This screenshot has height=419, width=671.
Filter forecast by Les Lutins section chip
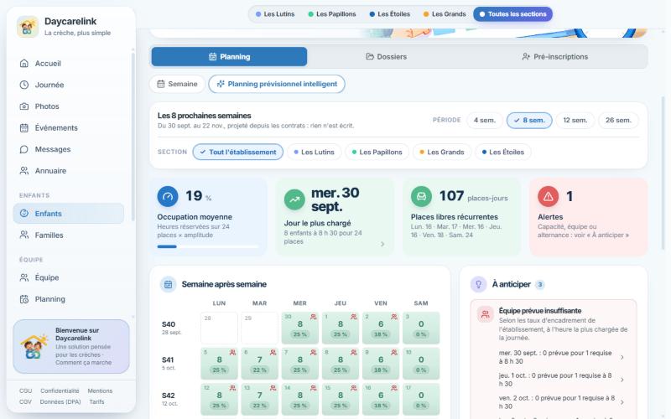(x=314, y=152)
